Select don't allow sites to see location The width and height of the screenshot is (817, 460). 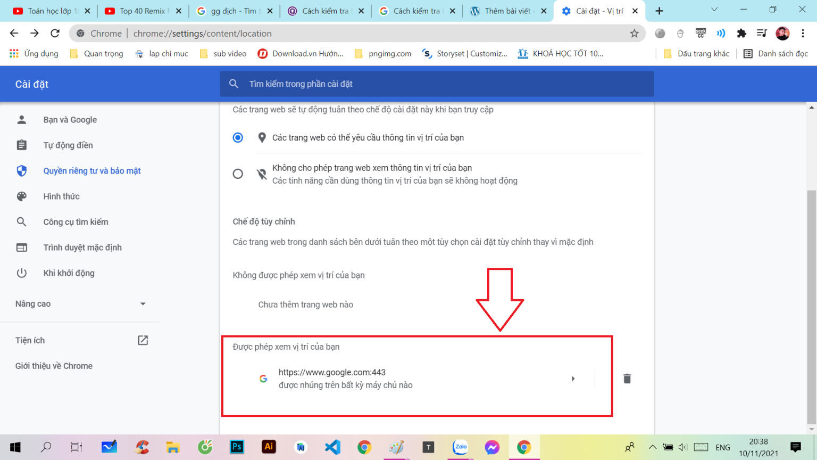[x=238, y=174]
